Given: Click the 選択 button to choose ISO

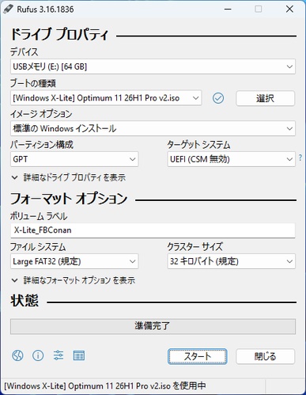Looking at the screenshot, I should 265,98.
